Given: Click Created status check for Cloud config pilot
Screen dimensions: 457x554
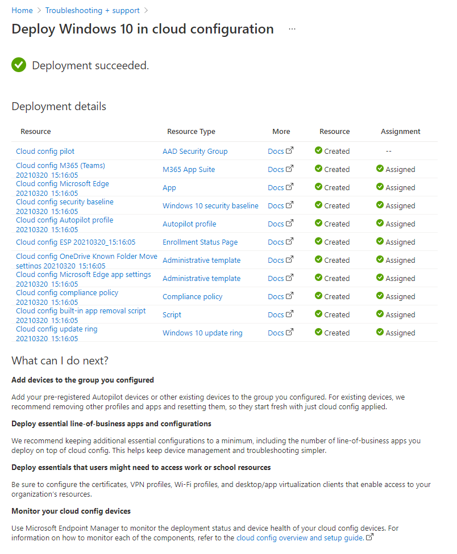Looking at the screenshot, I should (318, 150).
